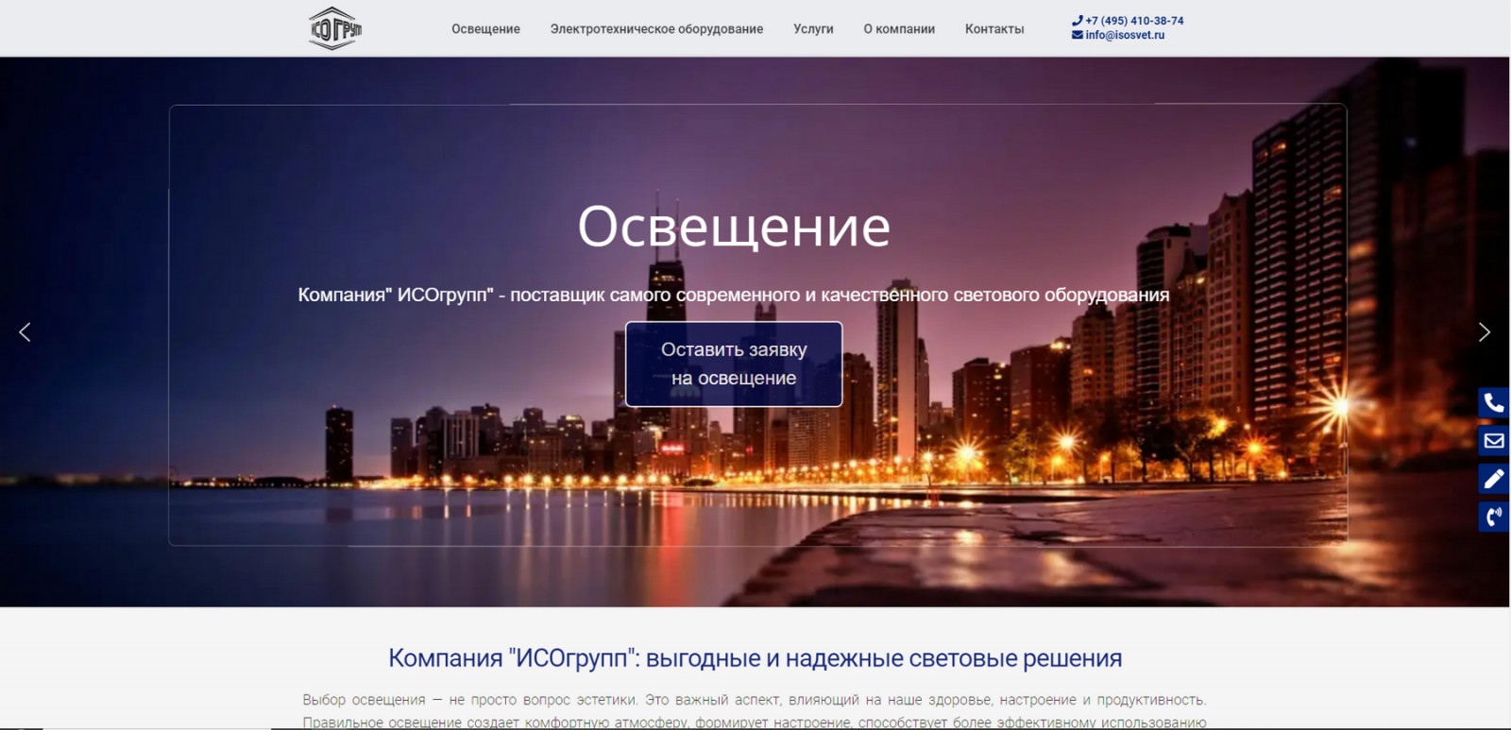The width and height of the screenshot is (1511, 730).
Task: Open the Услуги menu item
Action: click(x=813, y=29)
